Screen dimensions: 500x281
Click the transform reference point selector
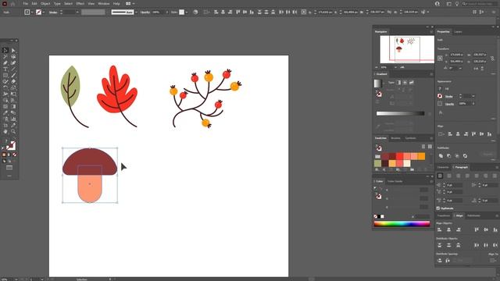(440, 59)
